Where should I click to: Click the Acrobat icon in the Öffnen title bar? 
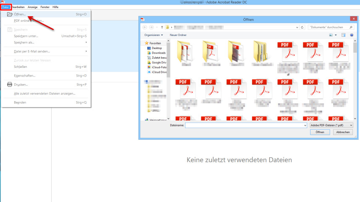click(x=142, y=19)
